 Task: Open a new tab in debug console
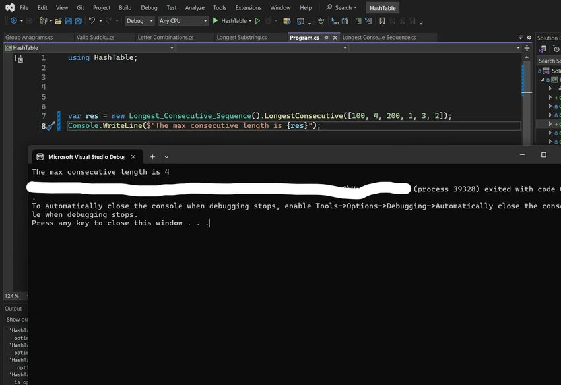point(152,157)
